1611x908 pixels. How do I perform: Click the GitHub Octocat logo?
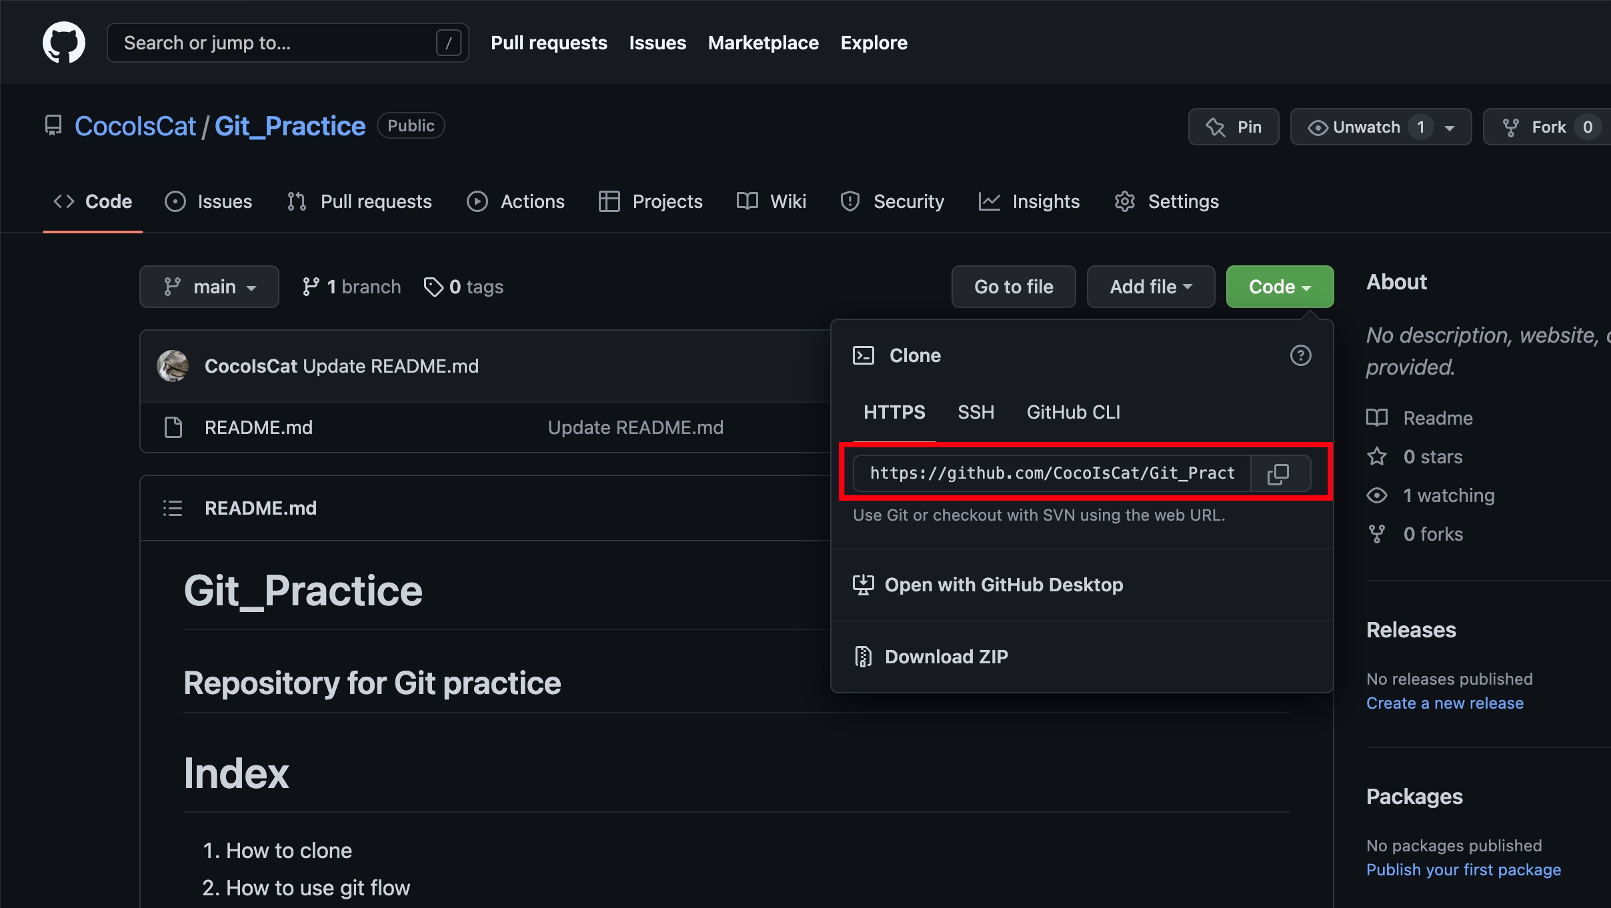(x=64, y=43)
